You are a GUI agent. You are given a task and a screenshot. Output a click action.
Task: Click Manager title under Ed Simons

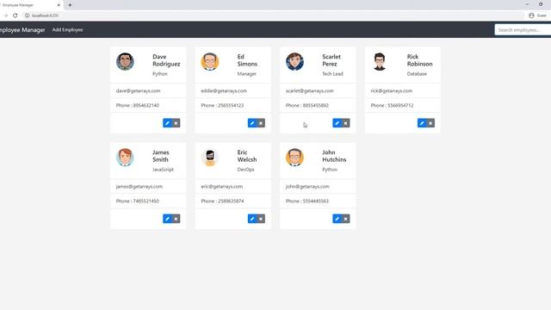pyautogui.click(x=247, y=74)
